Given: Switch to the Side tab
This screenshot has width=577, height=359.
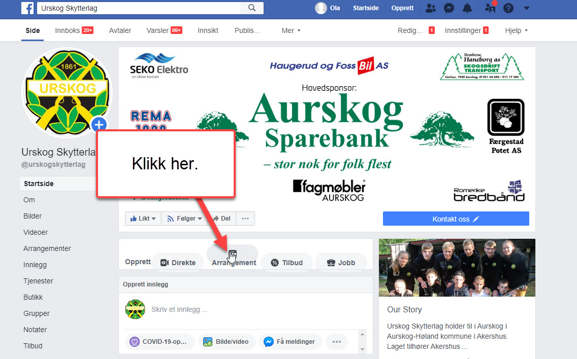Looking at the screenshot, I should coord(33,30).
